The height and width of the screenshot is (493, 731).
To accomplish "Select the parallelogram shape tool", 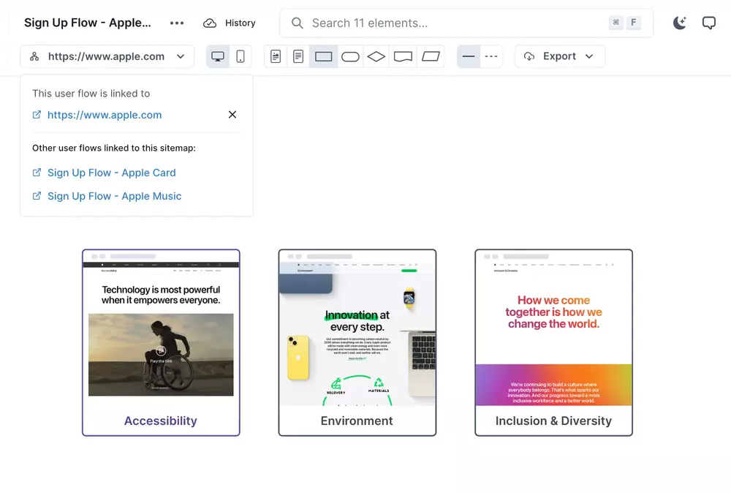I will (431, 56).
